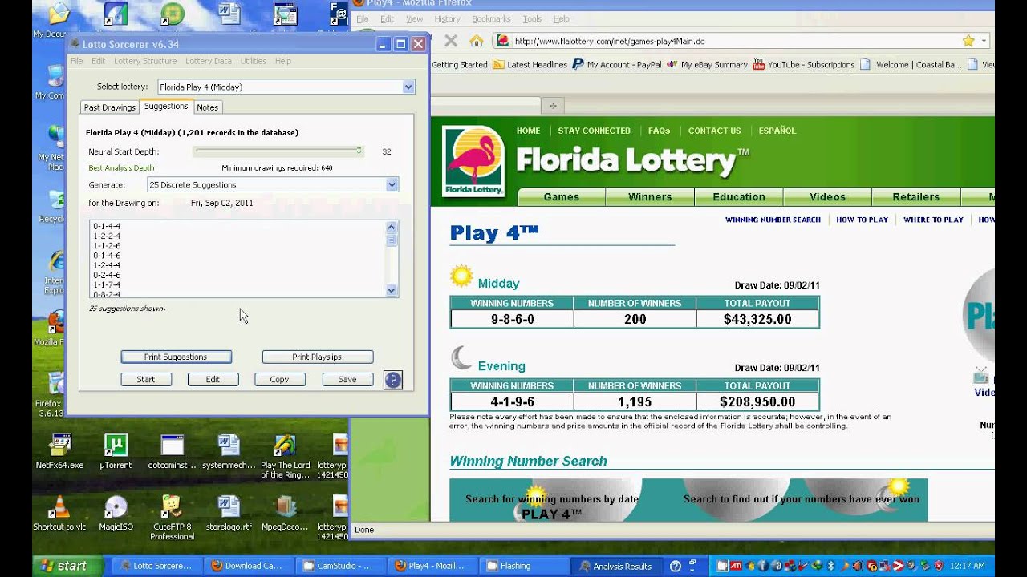Open the µTorrent desktop shortcut
Image resolution: width=1027 pixels, height=577 pixels.
[116, 451]
